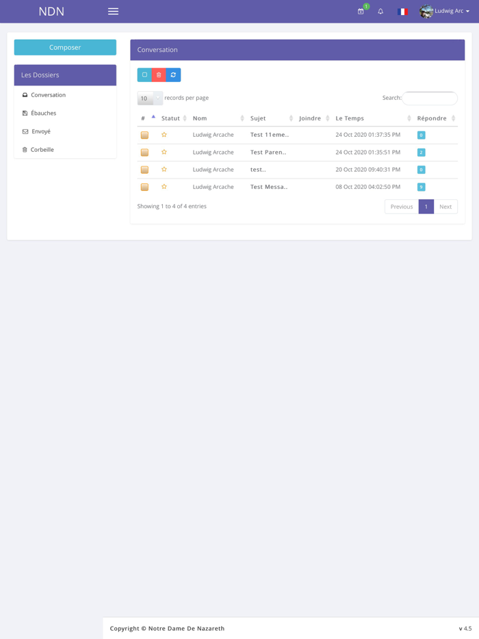Open the Ludwig Arc account dropdown
This screenshot has height=639, width=479.
coord(443,11)
